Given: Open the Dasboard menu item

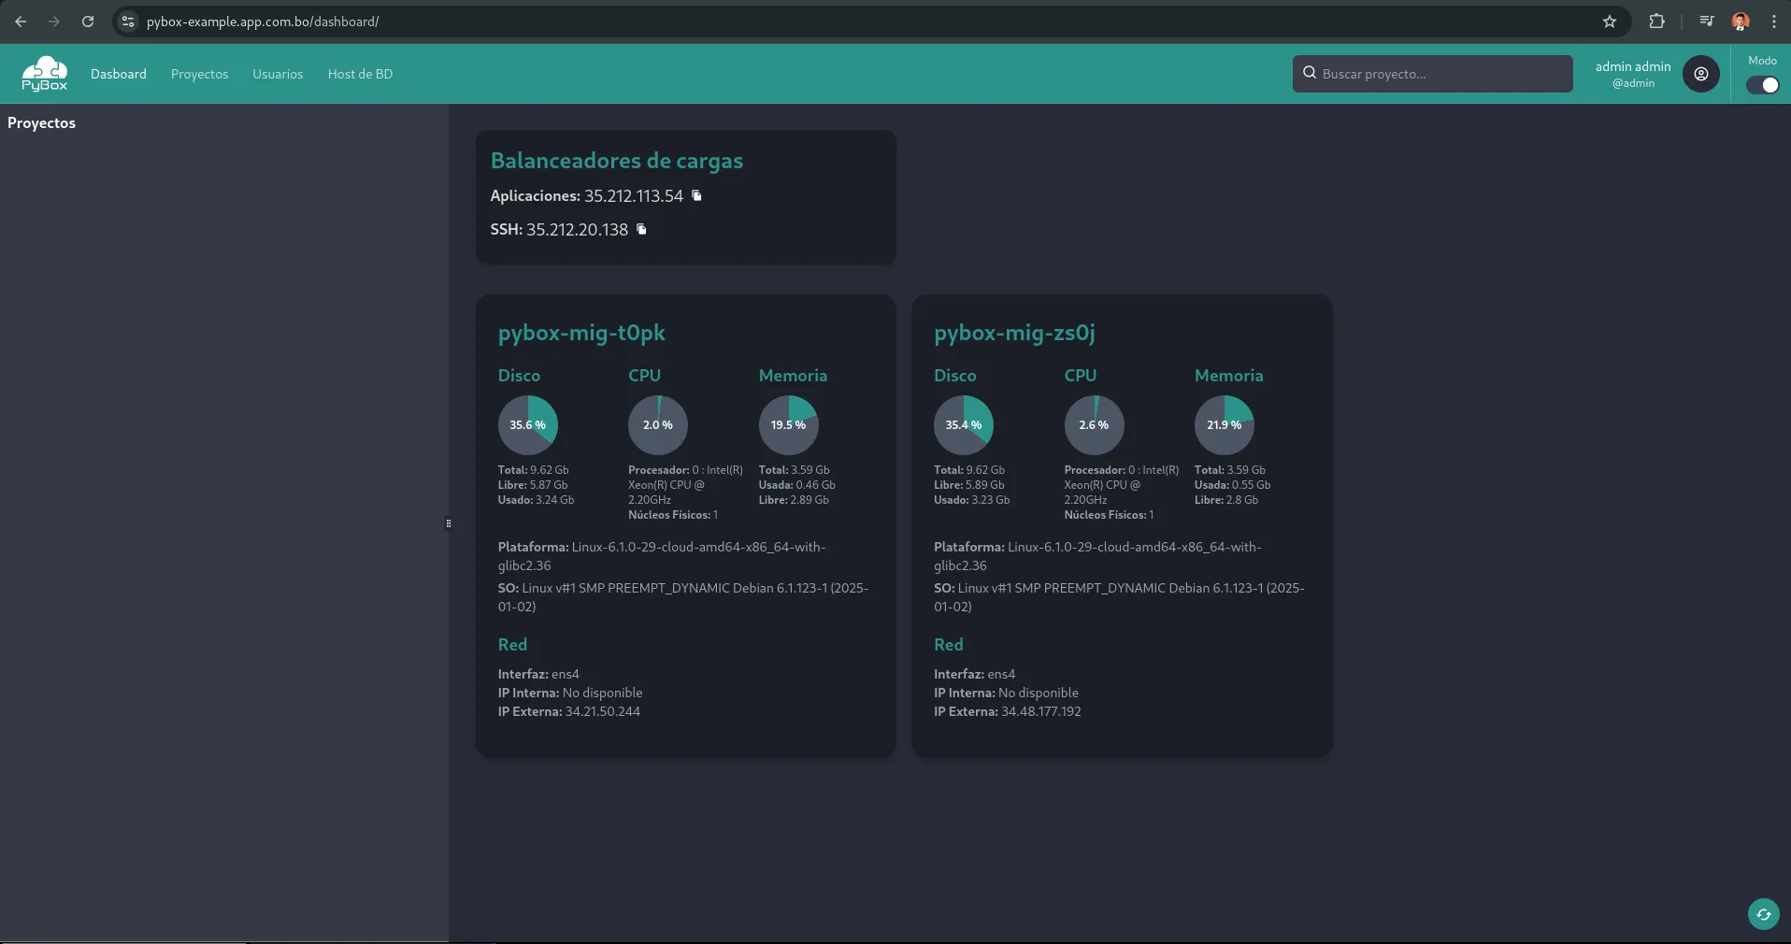Looking at the screenshot, I should [x=119, y=74].
